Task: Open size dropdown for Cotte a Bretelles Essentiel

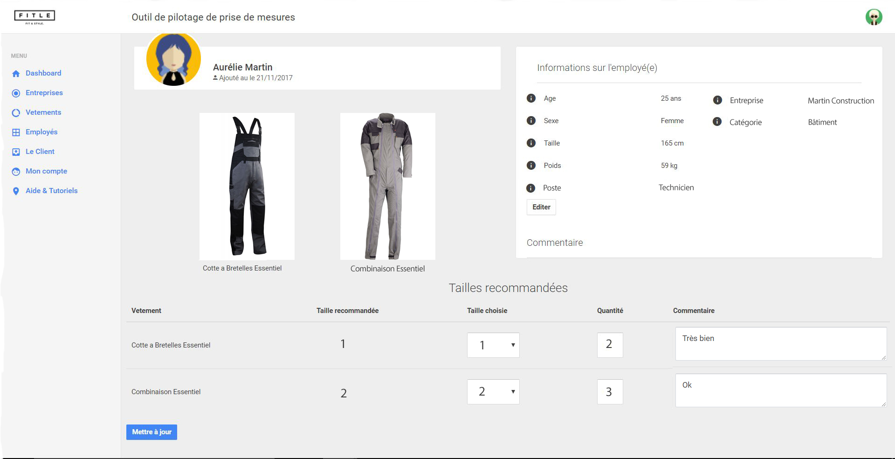Action: [493, 345]
